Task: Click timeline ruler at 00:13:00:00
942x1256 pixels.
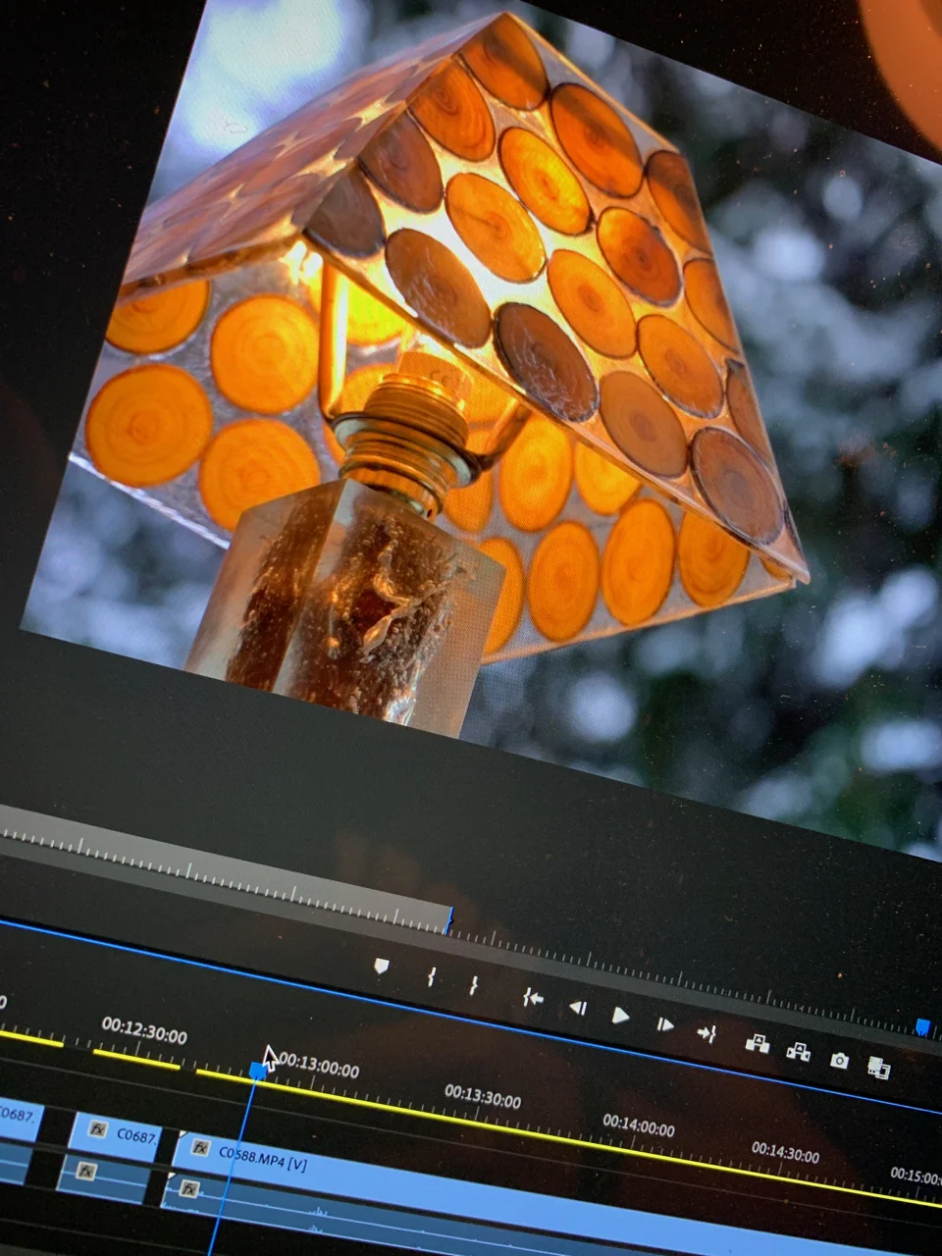Action: (x=317, y=1067)
